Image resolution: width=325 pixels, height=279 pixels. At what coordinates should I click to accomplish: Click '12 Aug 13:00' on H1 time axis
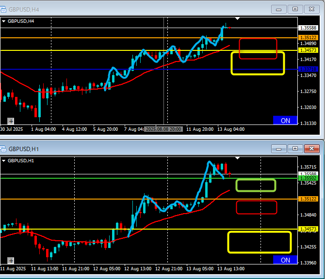click(x=138, y=269)
